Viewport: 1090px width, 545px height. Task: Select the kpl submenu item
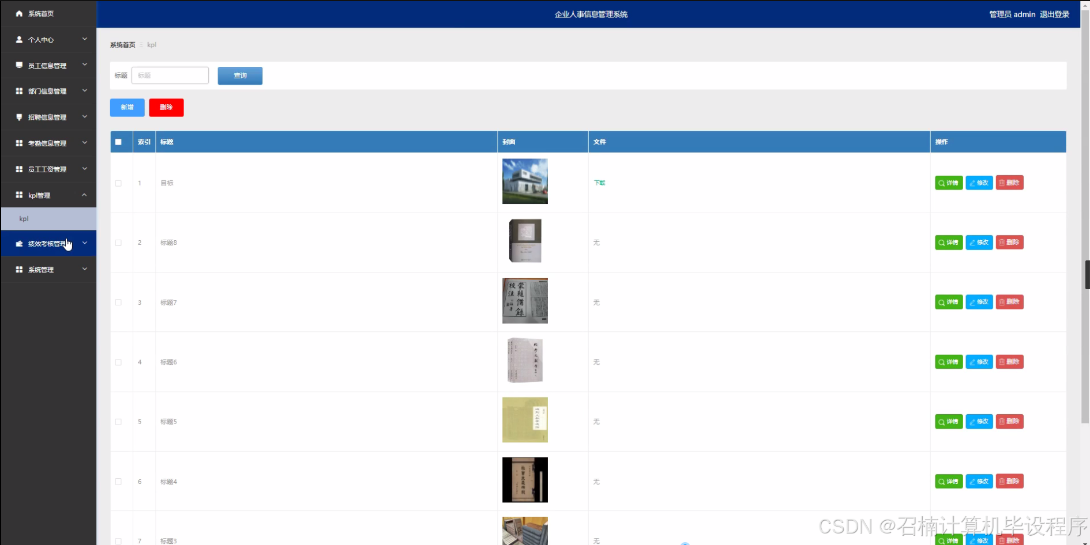(x=48, y=219)
